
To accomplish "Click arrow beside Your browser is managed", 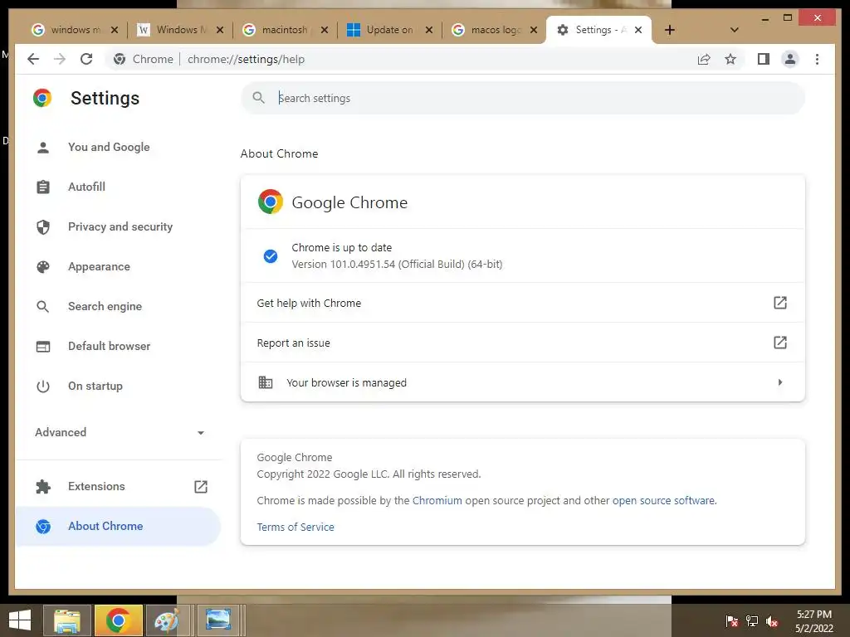I will pos(780,382).
